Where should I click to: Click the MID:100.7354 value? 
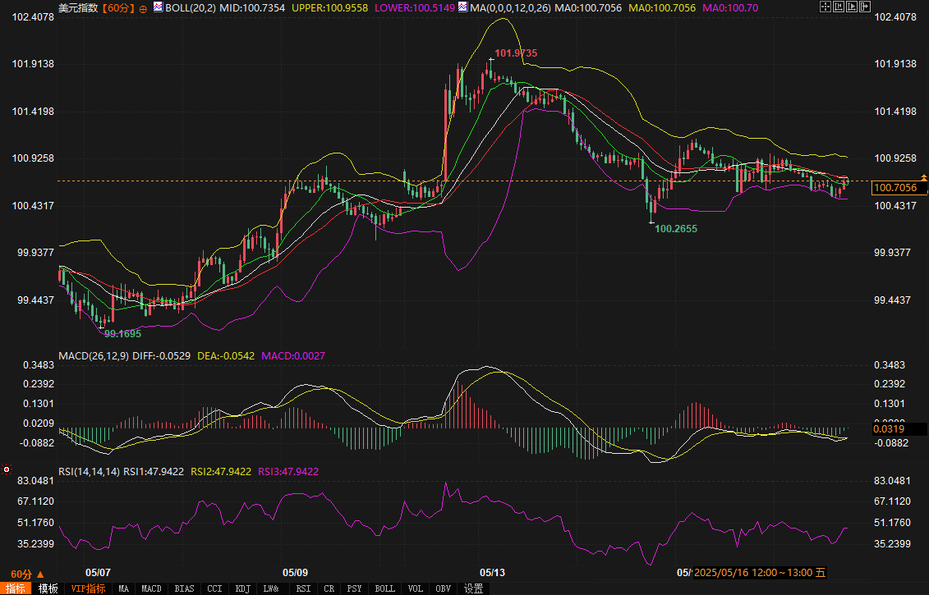252,8
